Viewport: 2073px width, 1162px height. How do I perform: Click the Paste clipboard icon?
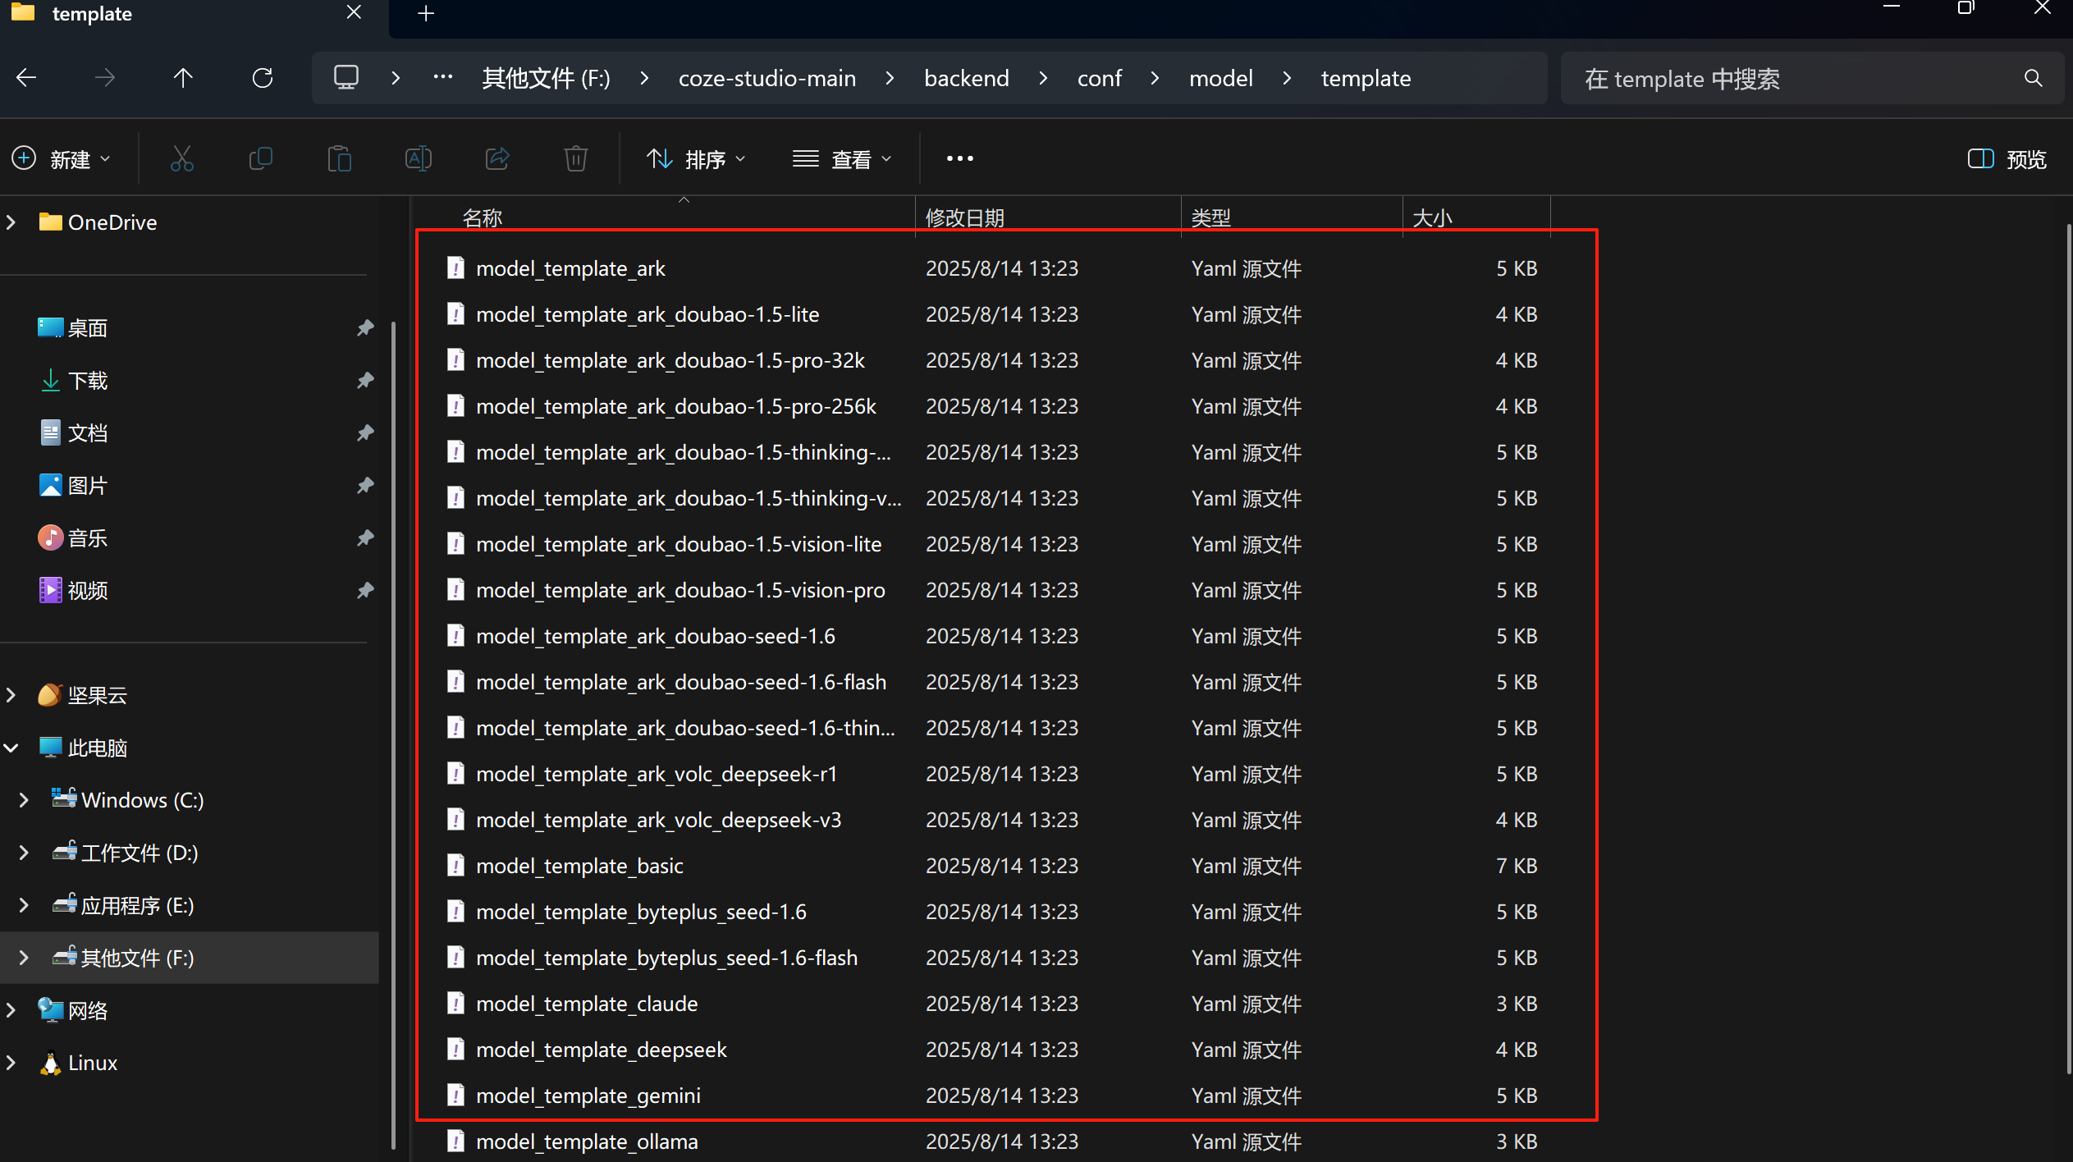tap(339, 158)
